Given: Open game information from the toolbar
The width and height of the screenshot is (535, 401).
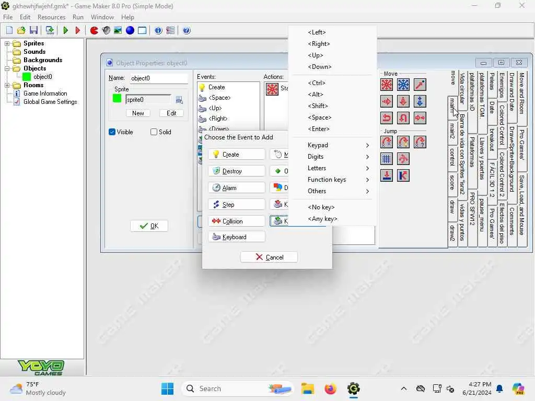Looking at the screenshot, I should click(158, 30).
